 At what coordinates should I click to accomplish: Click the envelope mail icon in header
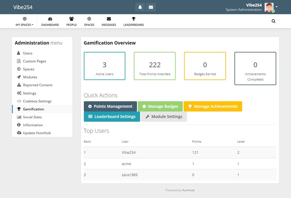[151, 7]
